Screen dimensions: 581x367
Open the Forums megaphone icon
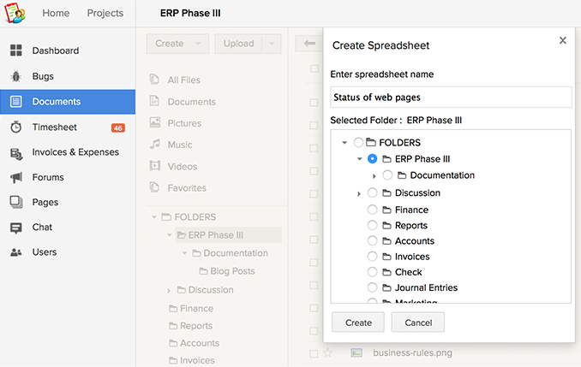pos(16,178)
